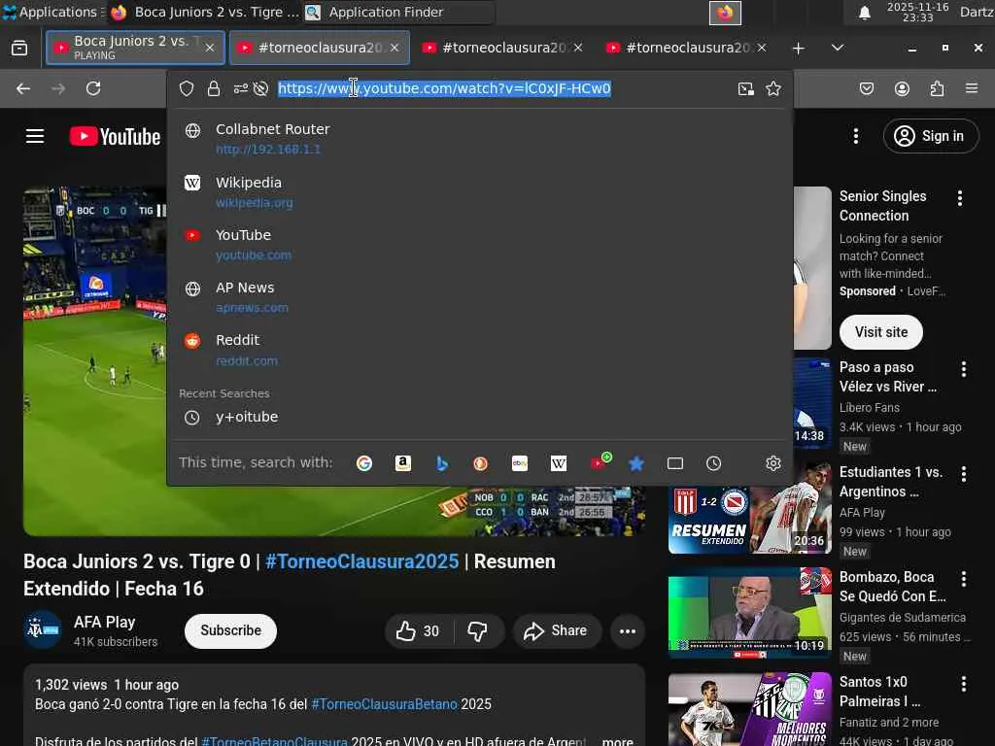The width and height of the screenshot is (995, 746).
Task: Search this time with Bing
Action: pyautogui.click(x=442, y=463)
